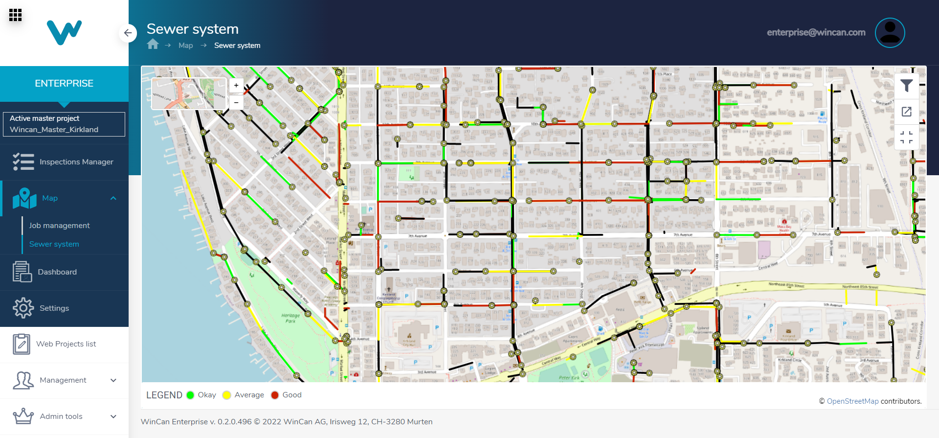Viewport: 939px width, 438px height.
Task: Click the home icon in breadcrumb
Action: click(153, 45)
